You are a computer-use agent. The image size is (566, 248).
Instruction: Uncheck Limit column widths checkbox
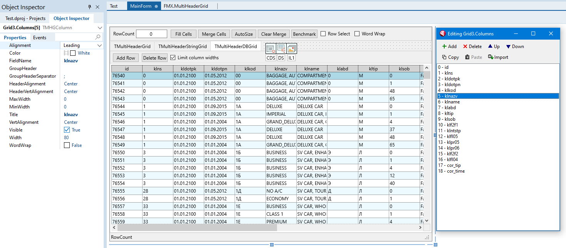[173, 58]
